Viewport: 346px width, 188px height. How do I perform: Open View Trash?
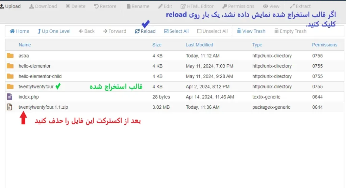pos(251,31)
